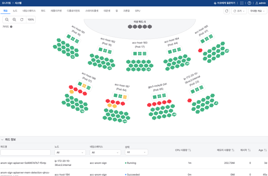Image resolution: width=268 pixels, height=176 pixels.
Task: Switch to the 레플리카셋 tab
Action: pyautogui.click(x=56, y=11)
